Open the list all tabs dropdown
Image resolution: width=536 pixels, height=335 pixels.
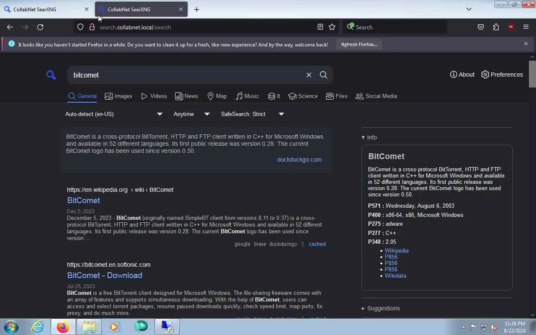[469, 9]
